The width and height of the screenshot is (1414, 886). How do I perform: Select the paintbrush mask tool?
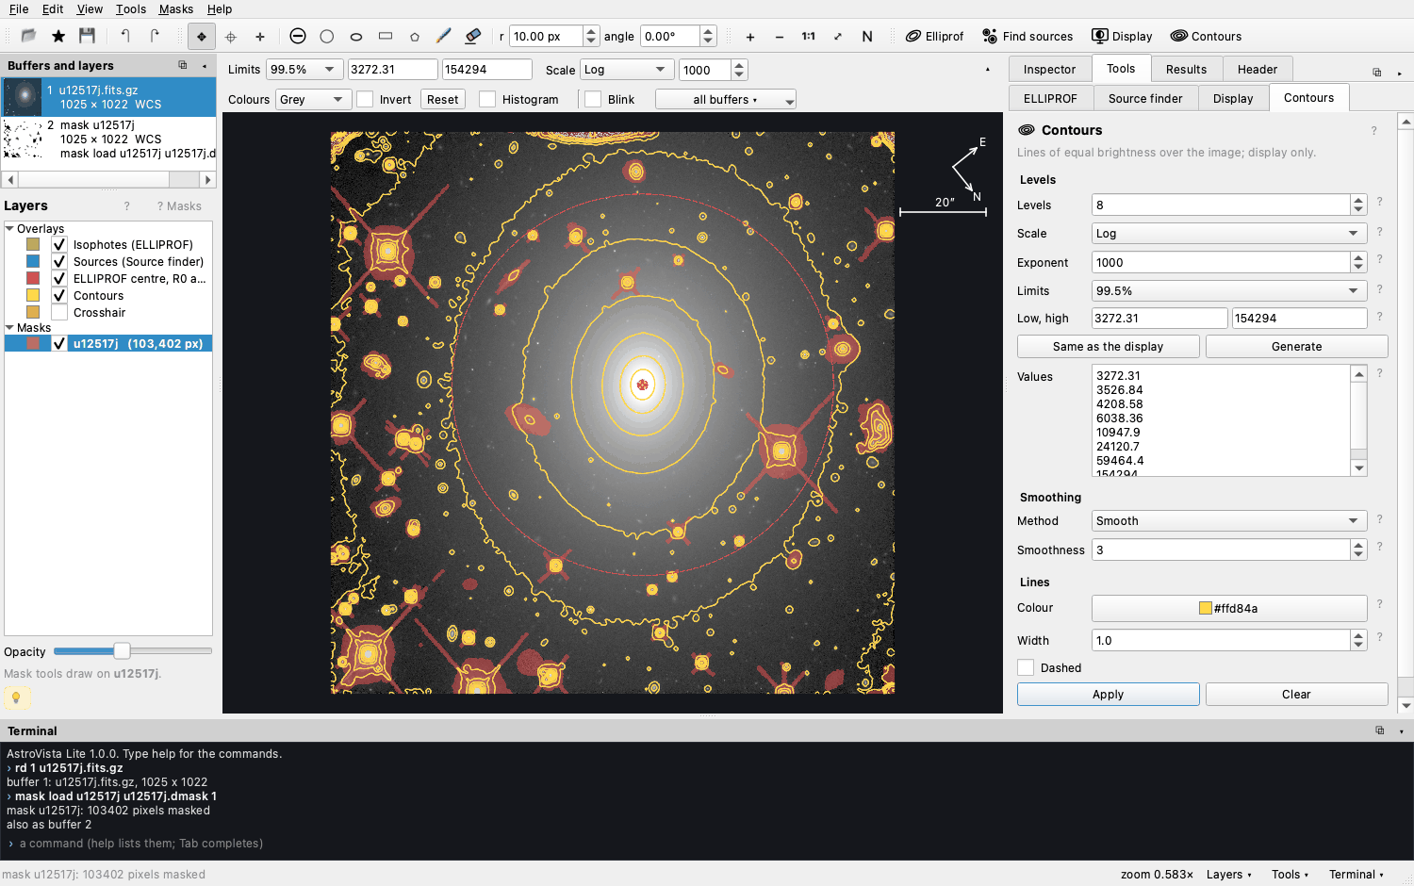pos(444,37)
